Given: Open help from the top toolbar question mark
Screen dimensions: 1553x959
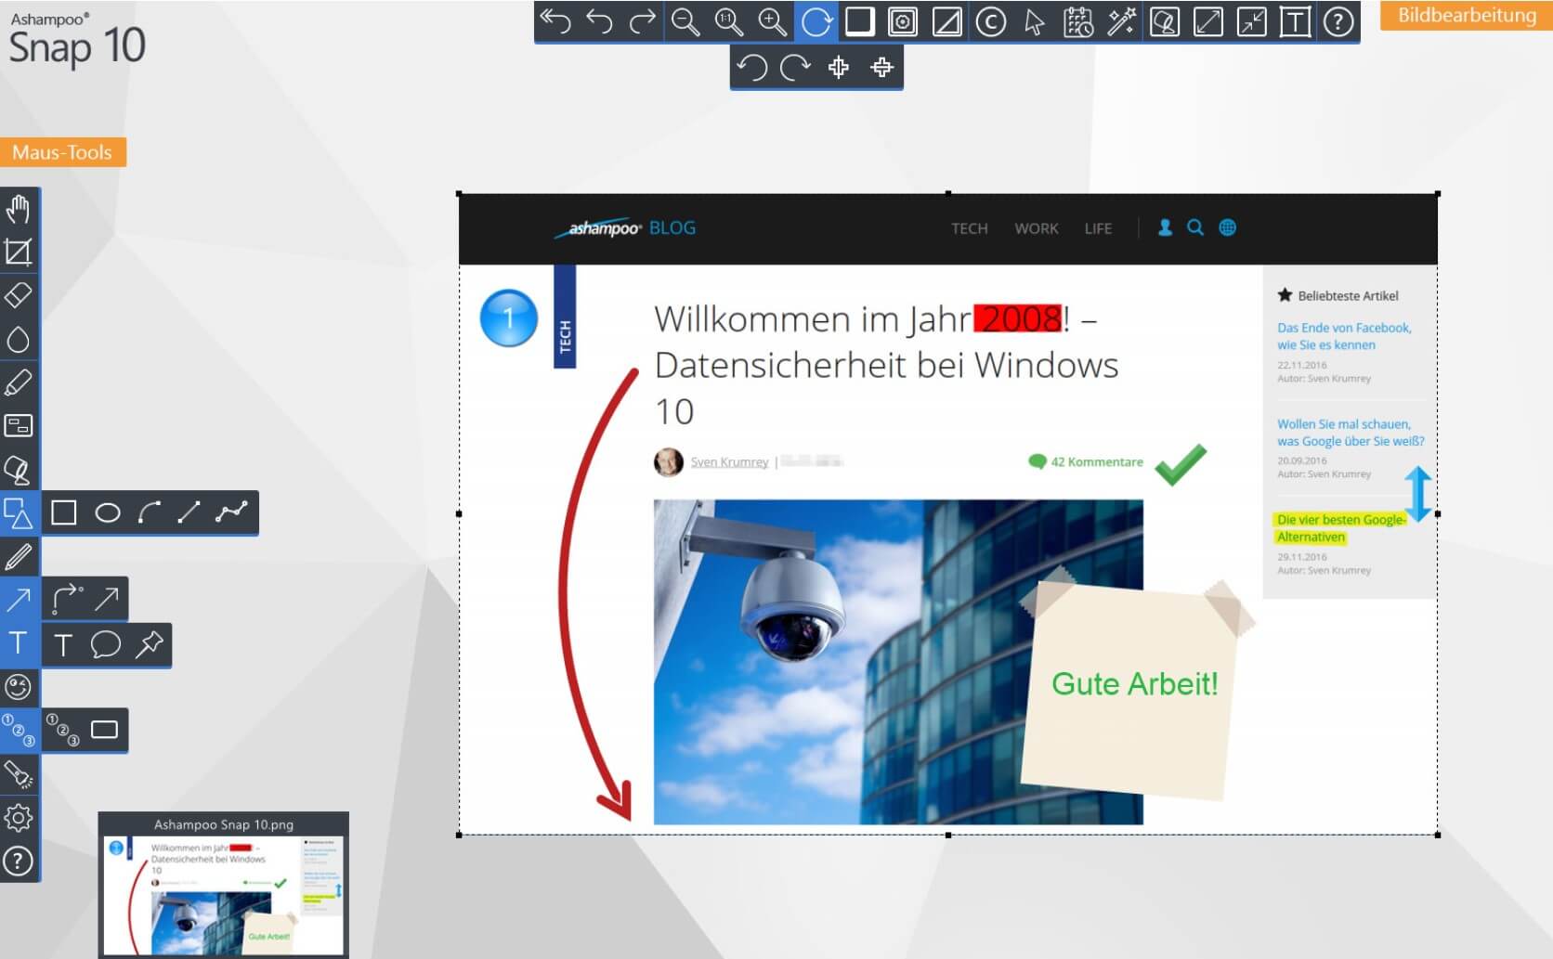Looking at the screenshot, I should (x=1338, y=21).
